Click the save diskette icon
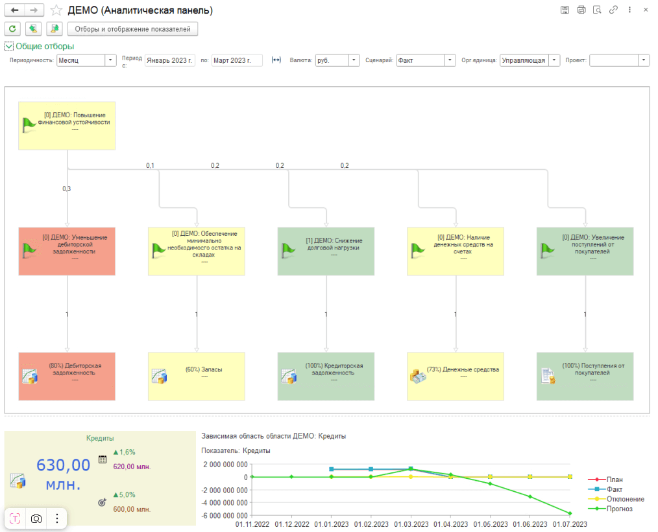658x532 pixels. (565, 10)
